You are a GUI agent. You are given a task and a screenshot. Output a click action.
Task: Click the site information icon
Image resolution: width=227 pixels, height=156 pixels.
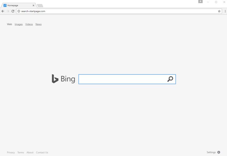[x=19, y=11]
